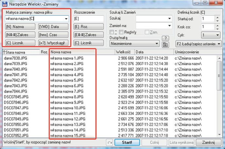The image size is (225, 149).
Task: Close dialog with Zamknij button
Action: click(x=209, y=142)
